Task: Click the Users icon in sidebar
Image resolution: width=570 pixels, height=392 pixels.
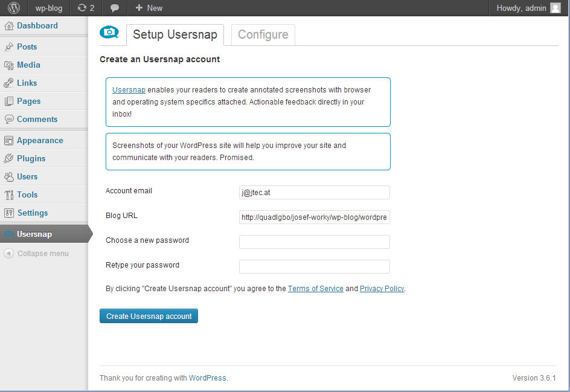Action: pyautogui.click(x=8, y=177)
